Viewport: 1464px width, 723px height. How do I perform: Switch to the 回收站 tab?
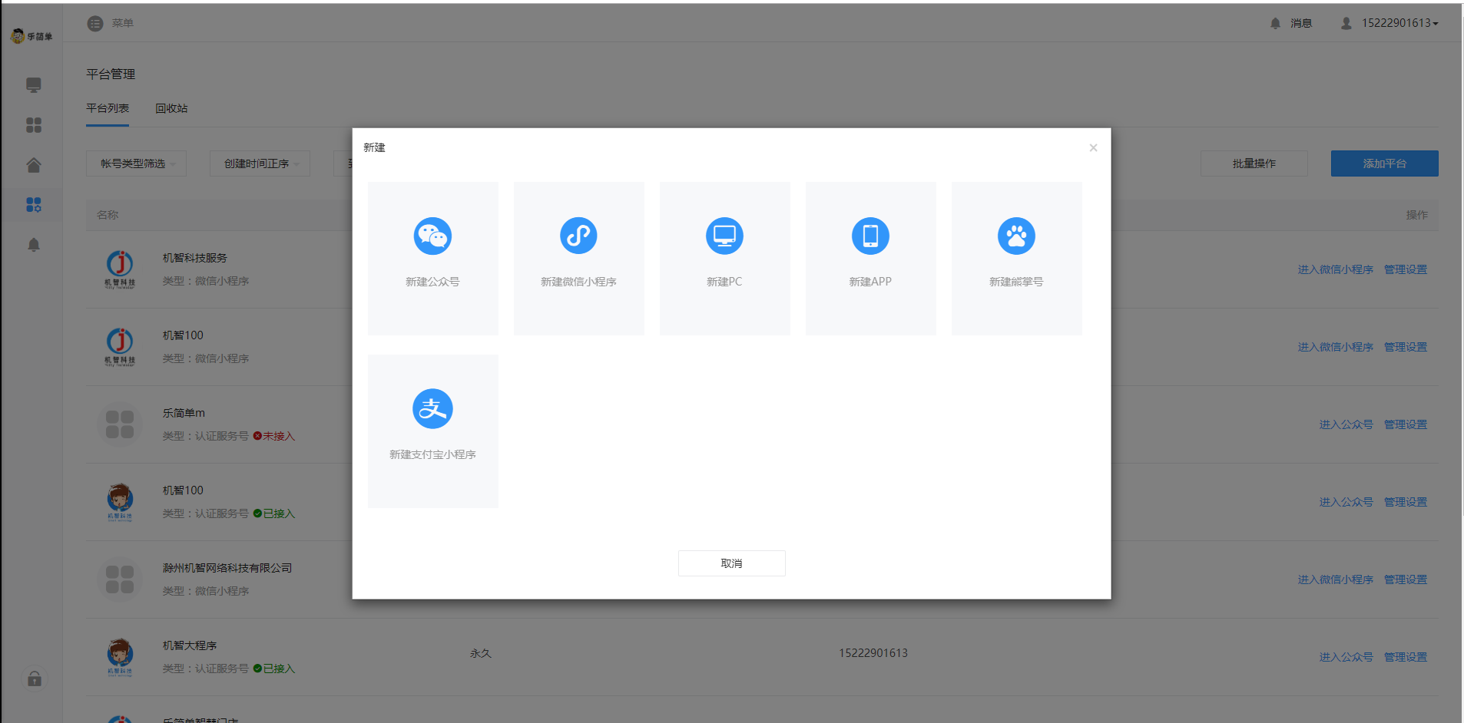coord(171,108)
